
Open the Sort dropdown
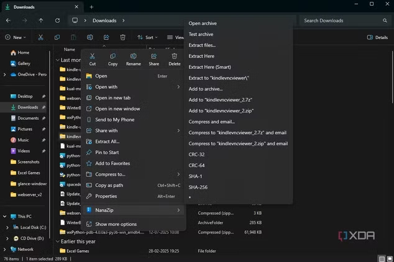147,37
